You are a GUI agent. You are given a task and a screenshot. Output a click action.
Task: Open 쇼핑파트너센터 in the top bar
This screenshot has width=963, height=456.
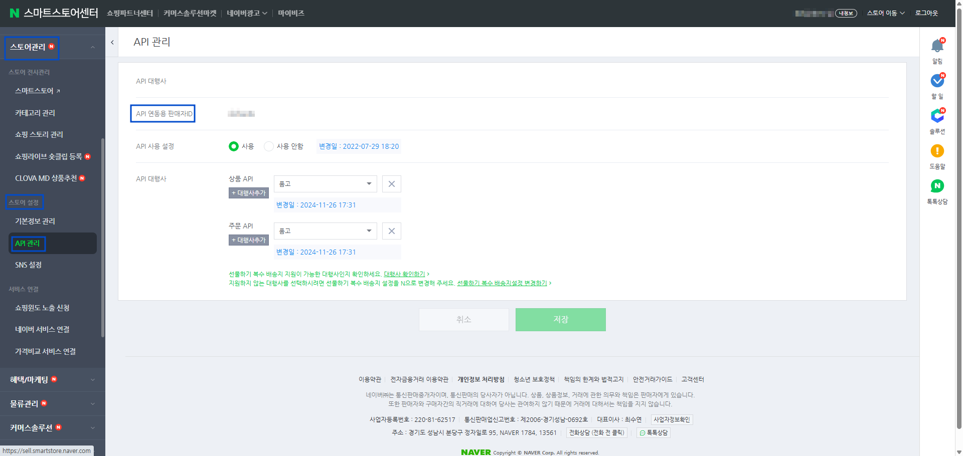(130, 13)
